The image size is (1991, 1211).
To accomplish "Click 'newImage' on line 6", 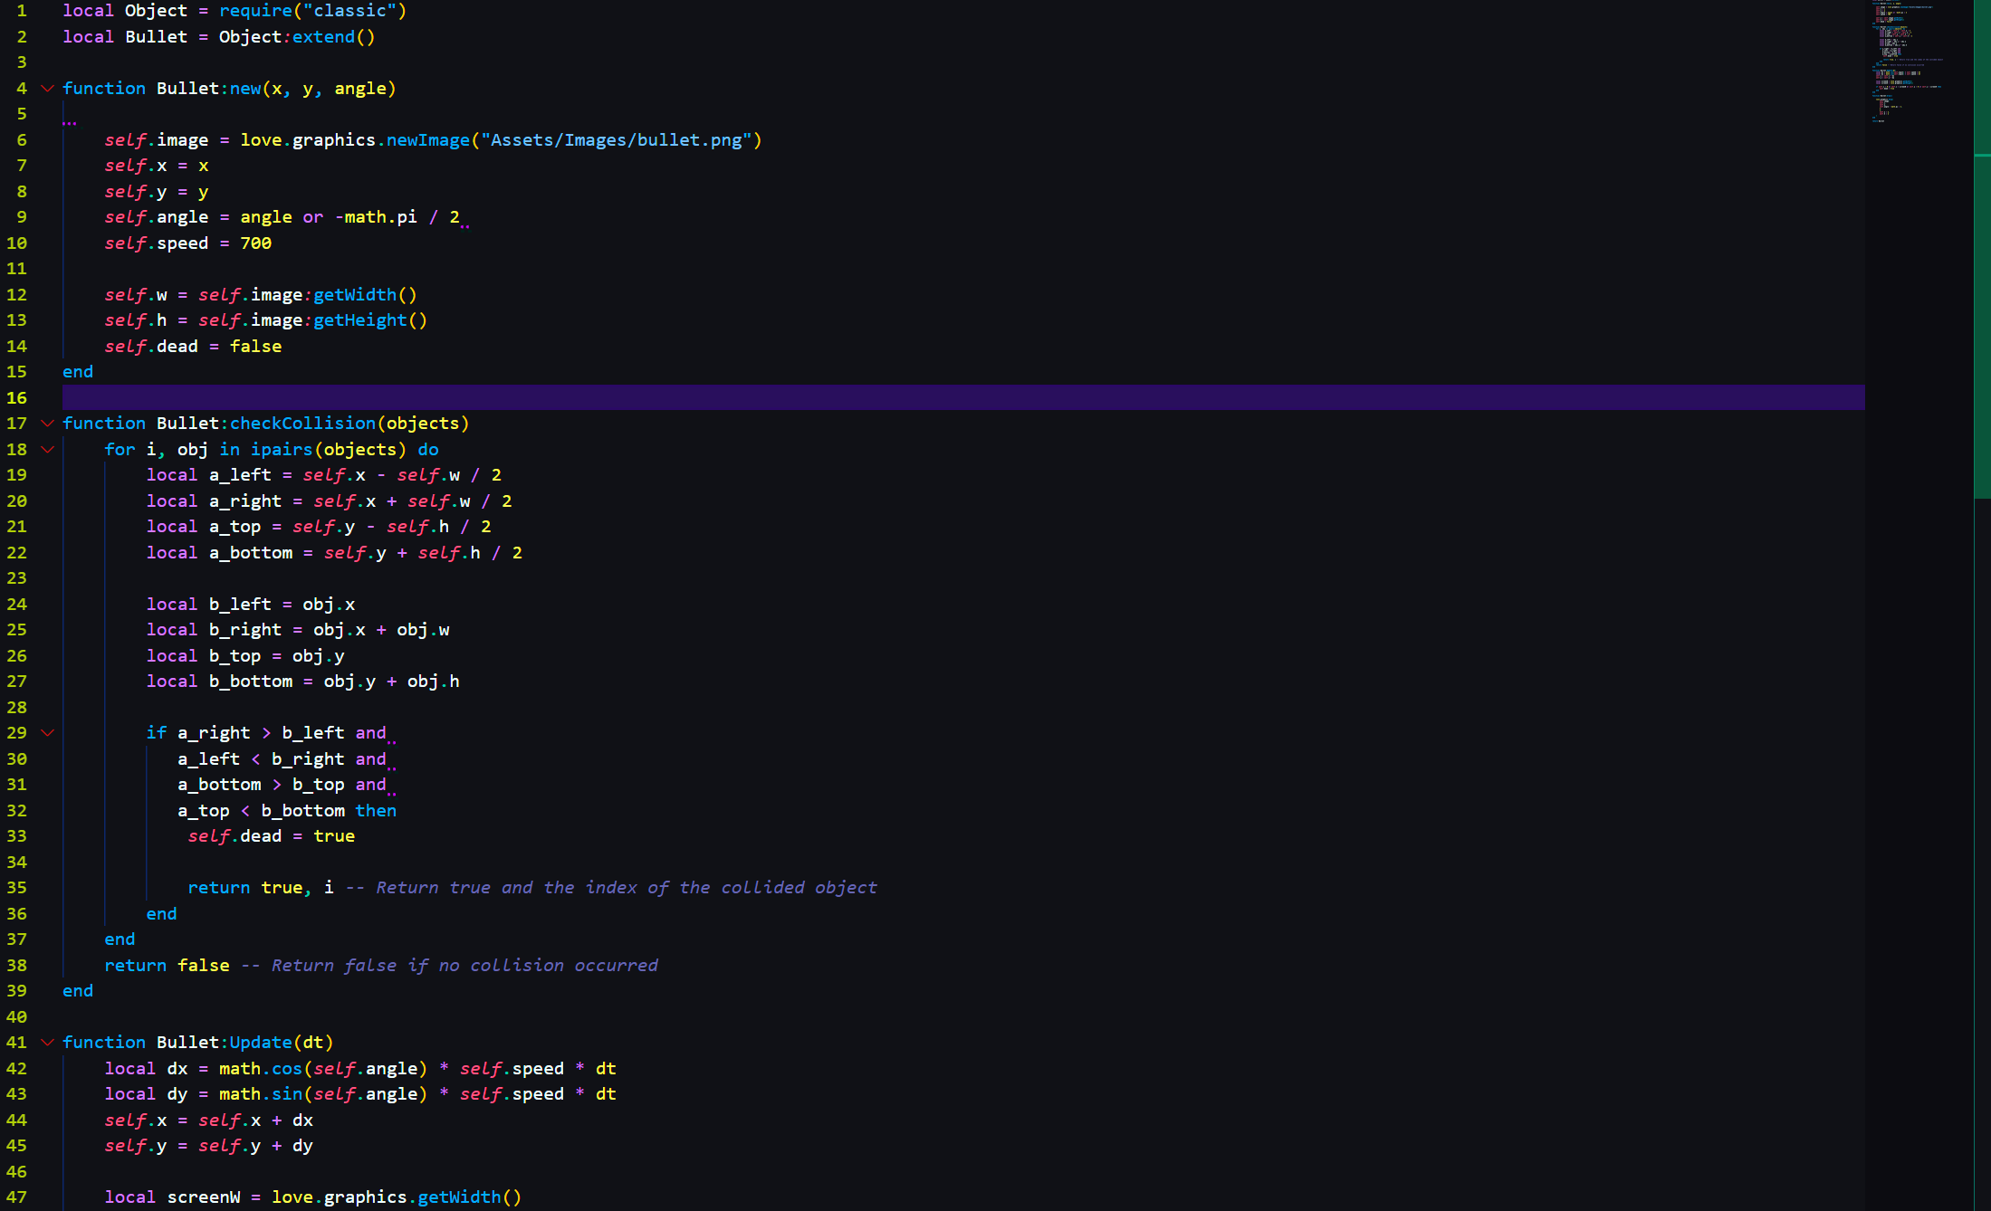I will 428,140.
